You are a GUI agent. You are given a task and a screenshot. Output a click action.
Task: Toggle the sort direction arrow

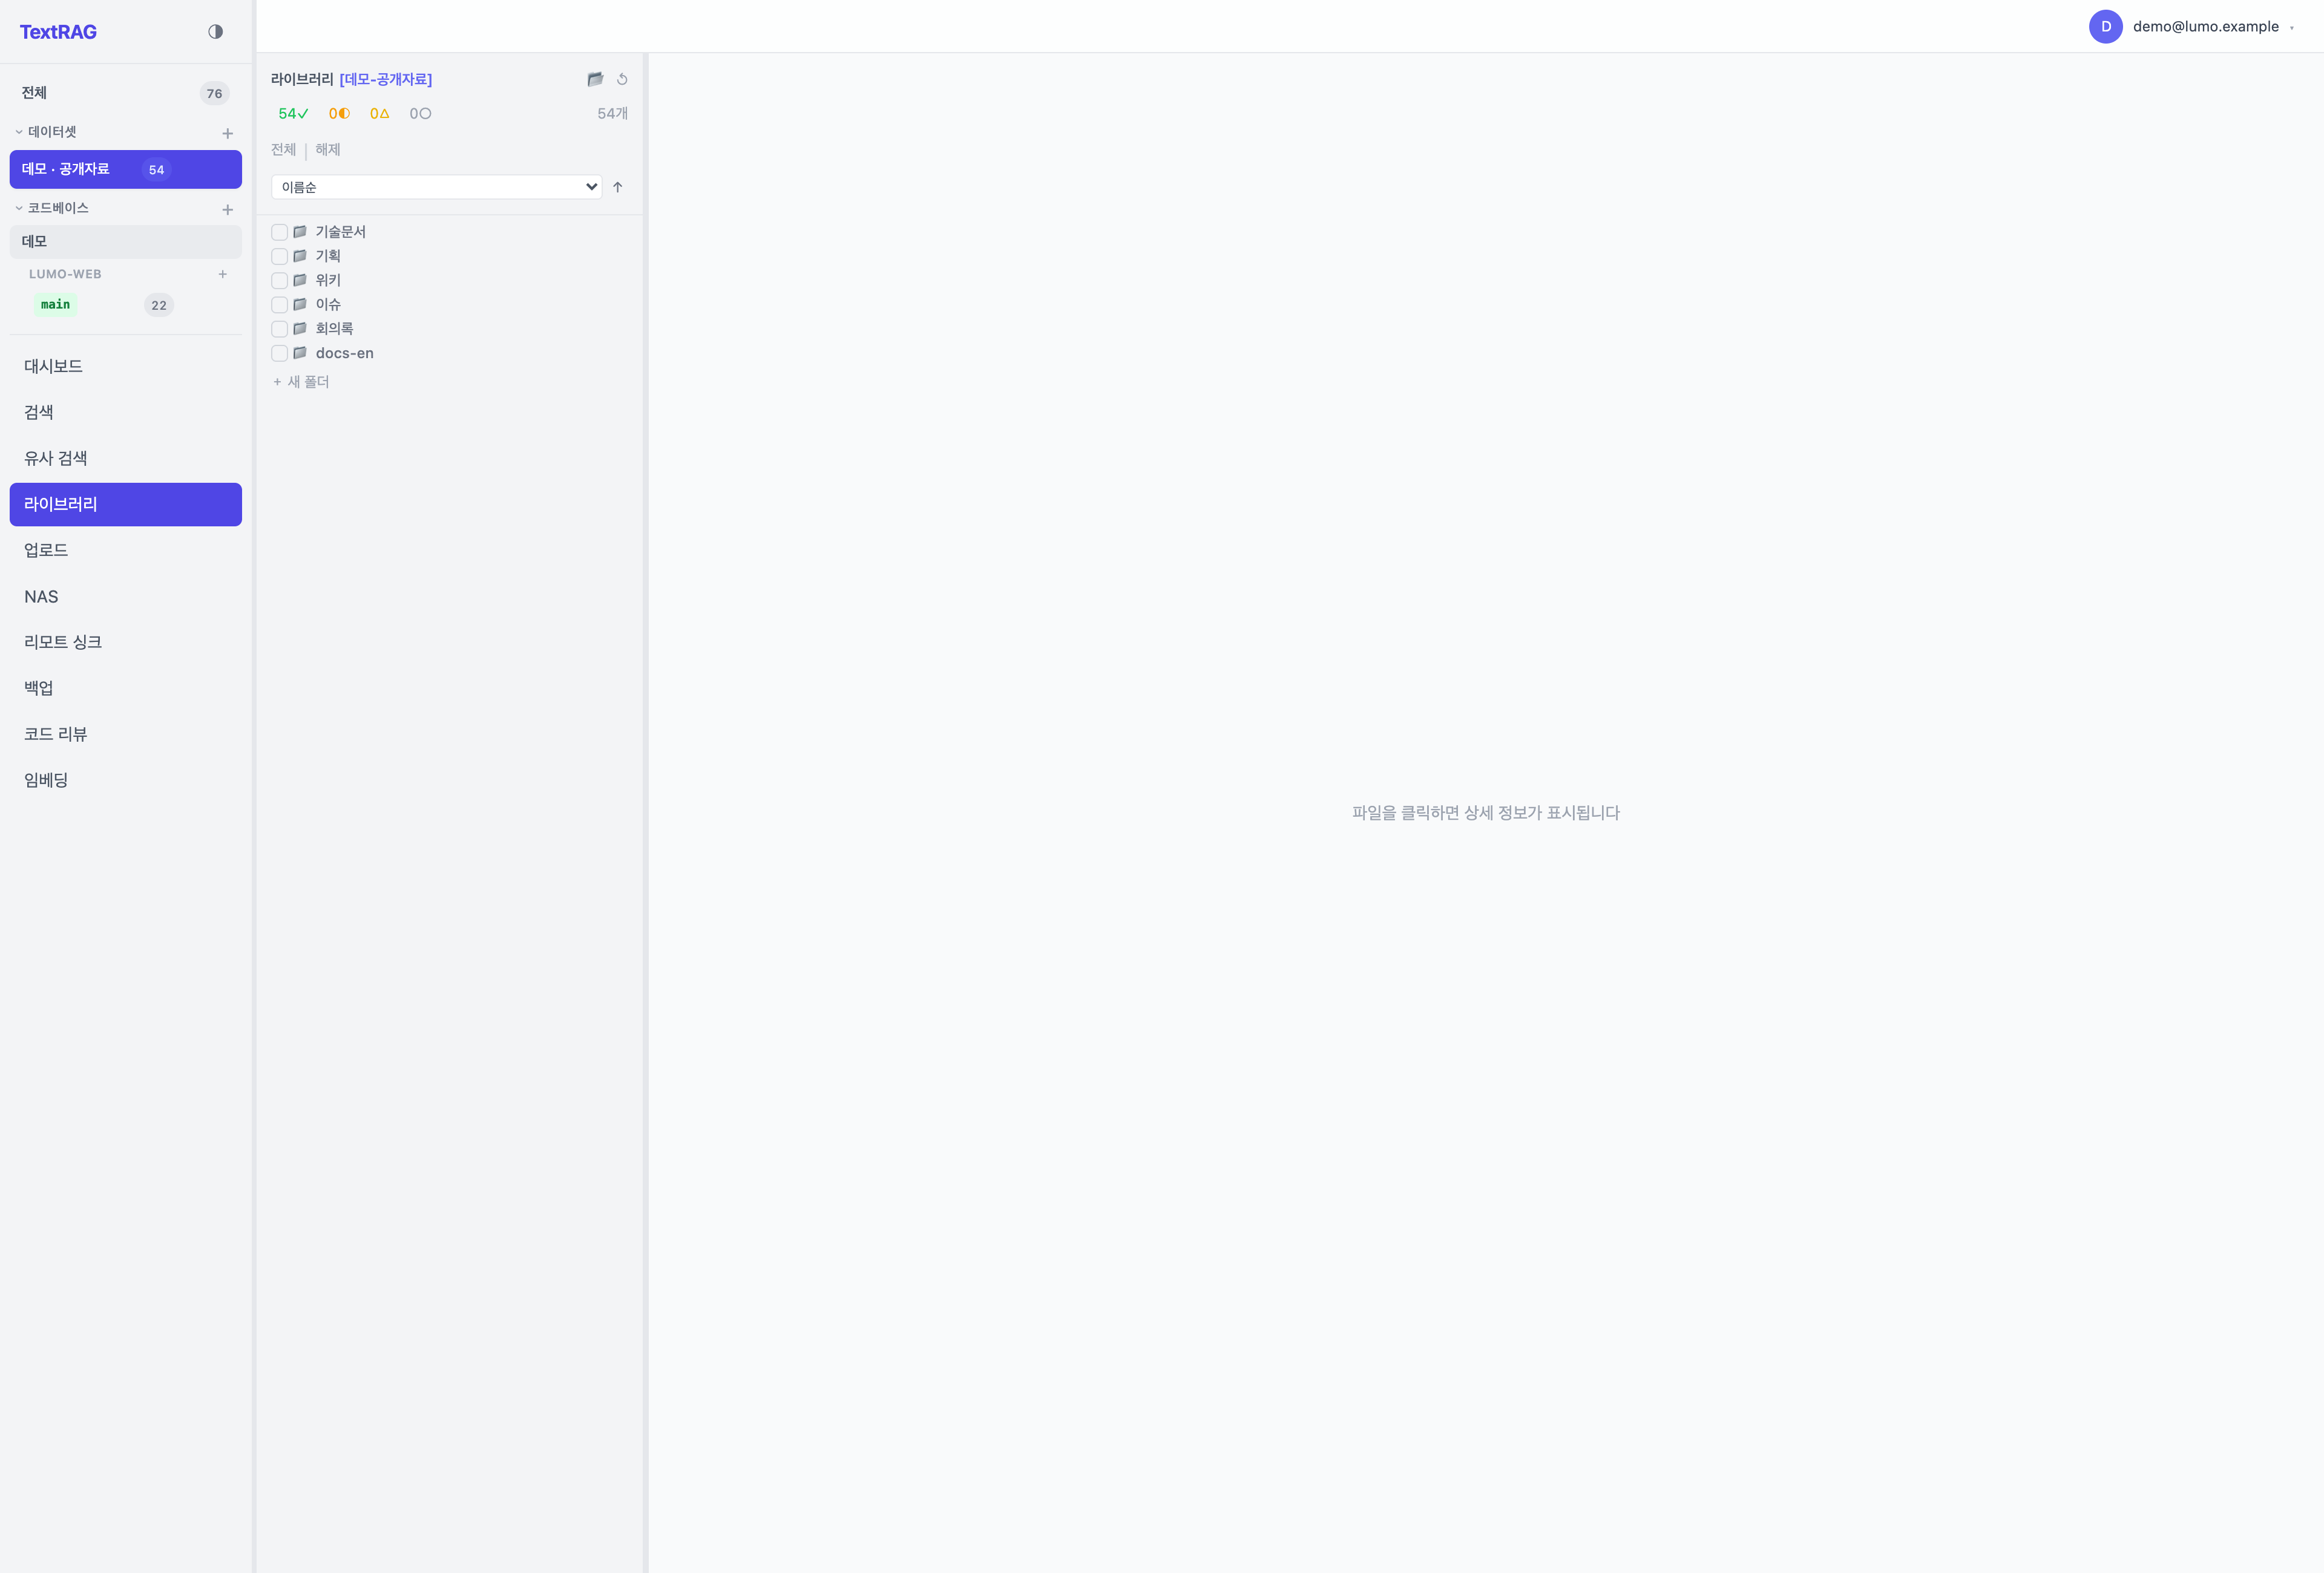618,187
